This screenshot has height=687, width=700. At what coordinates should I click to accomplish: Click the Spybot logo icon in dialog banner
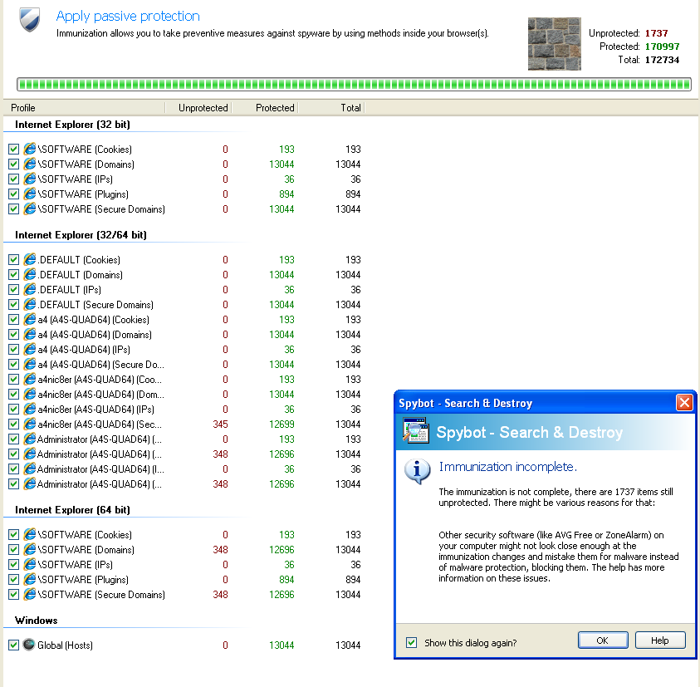click(416, 431)
